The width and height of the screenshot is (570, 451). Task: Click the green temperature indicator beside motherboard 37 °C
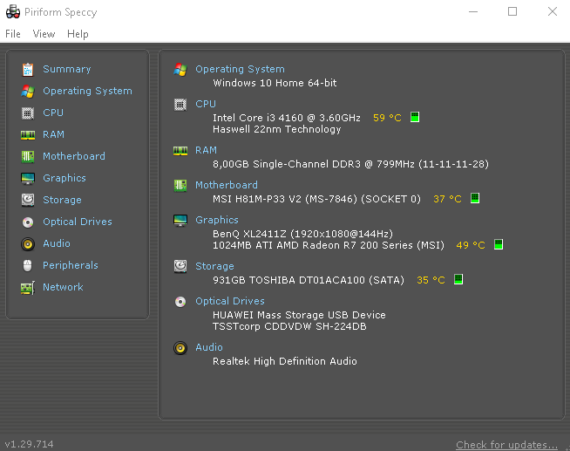(x=475, y=198)
